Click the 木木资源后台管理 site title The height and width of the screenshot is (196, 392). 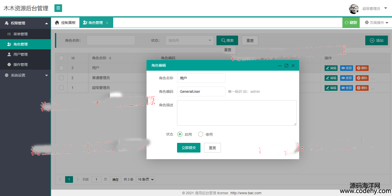(26, 8)
